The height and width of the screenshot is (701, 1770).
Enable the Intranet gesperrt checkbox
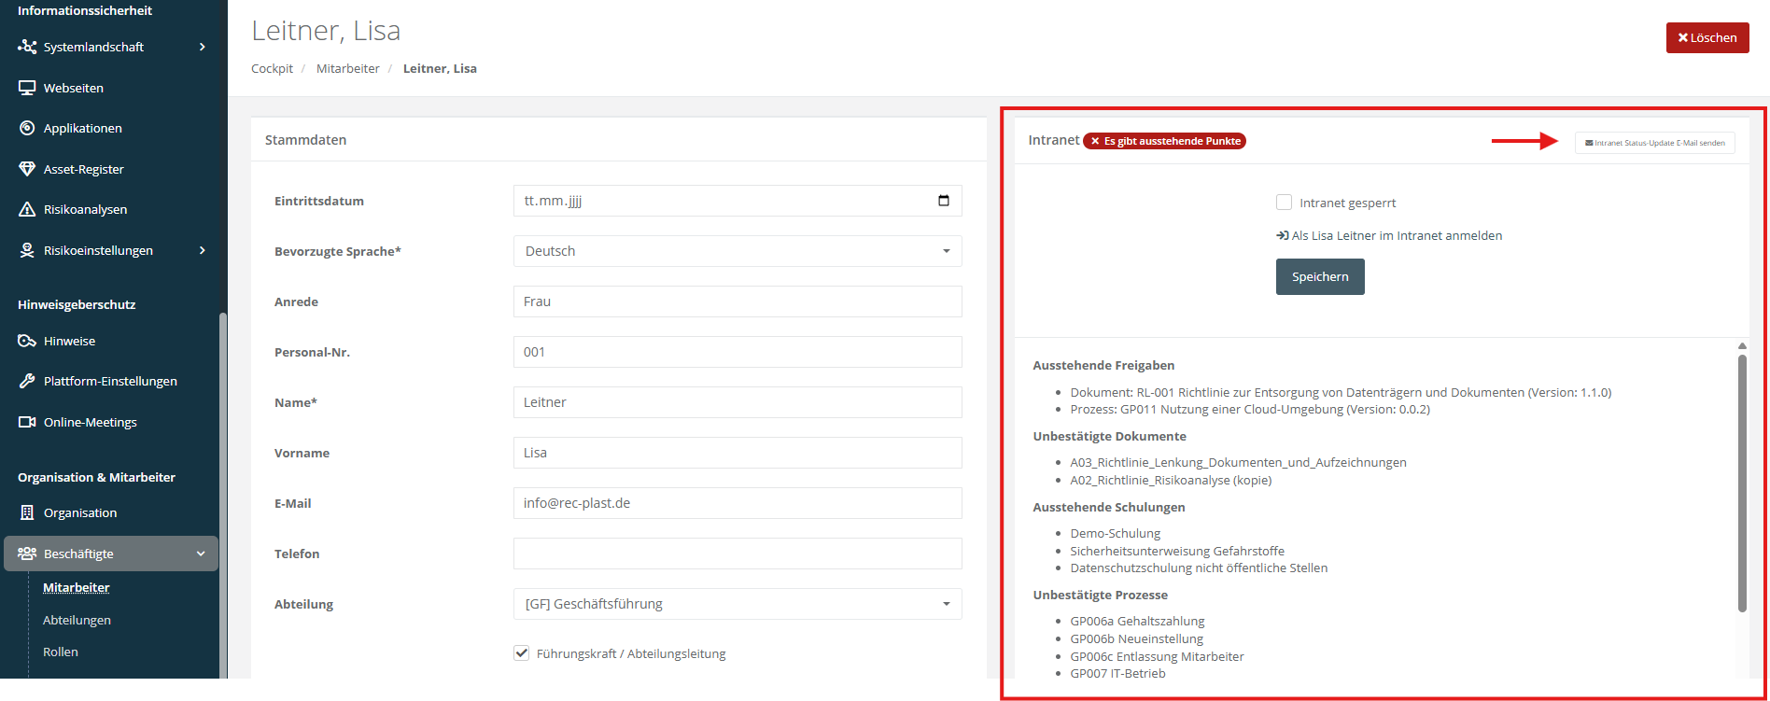[x=1284, y=203]
